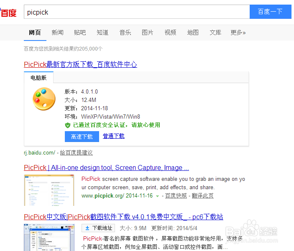Expand the green arrow beside www.picpick.org date
Image resolution: width=294 pixels, height=251 pixels.
tap(158, 196)
